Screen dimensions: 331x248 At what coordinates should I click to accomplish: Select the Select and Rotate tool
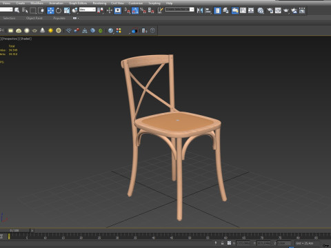pos(59,10)
